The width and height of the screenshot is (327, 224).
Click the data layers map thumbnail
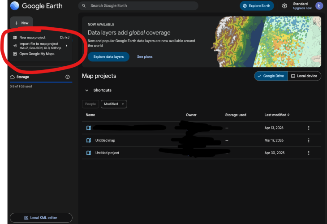point(266,42)
